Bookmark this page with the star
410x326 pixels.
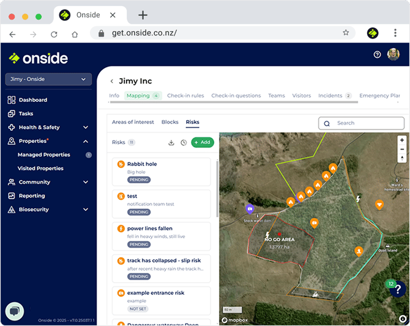pyautogui.click(x=346, y=32)
